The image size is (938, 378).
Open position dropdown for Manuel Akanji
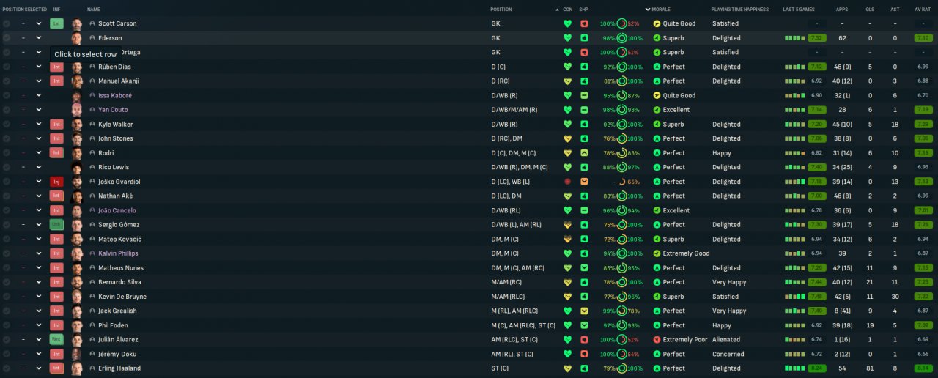[x=39, y=81]
